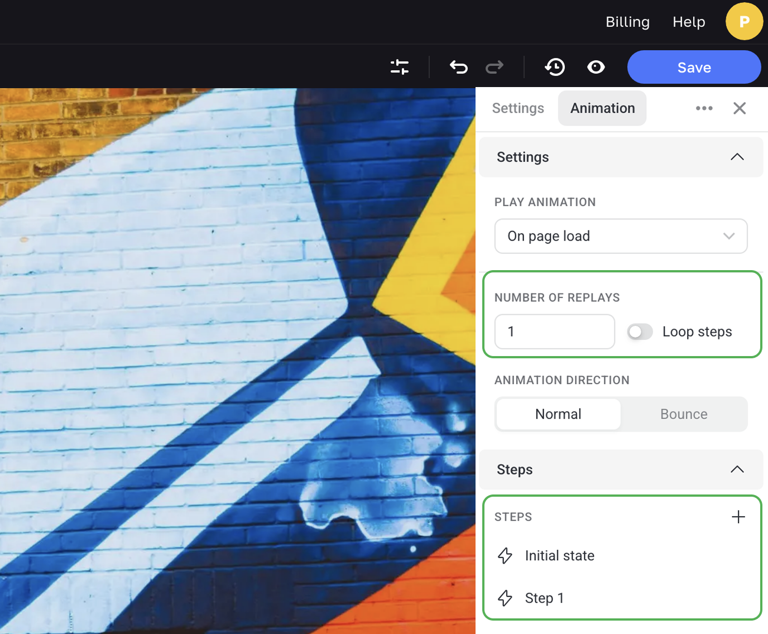Enable the Loop steps toggle
Image resolution: width=768 pixels, height=634 pixels.
[640, 332]
